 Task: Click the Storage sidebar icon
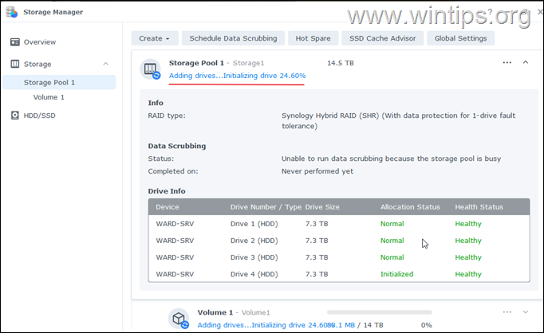(x=15, y=64)
